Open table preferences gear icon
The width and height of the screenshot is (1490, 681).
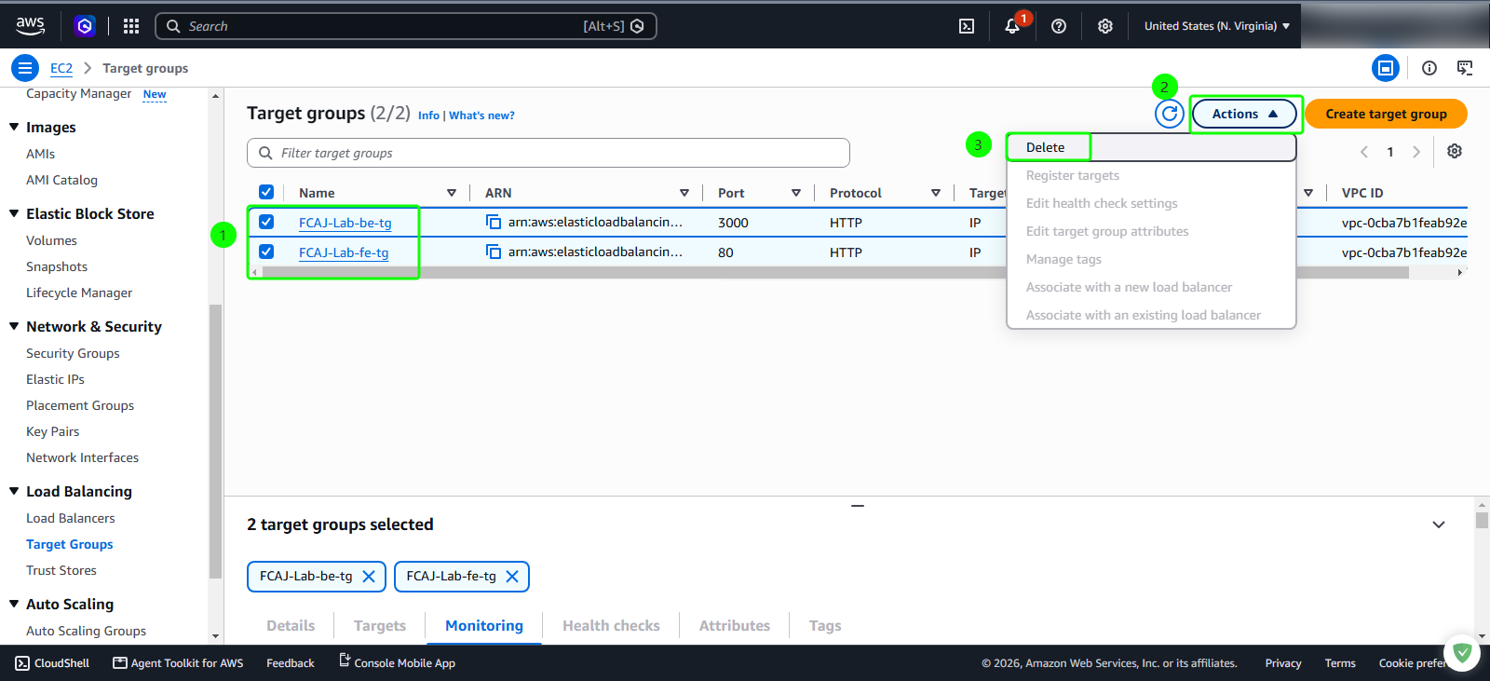coord(1455,151)
